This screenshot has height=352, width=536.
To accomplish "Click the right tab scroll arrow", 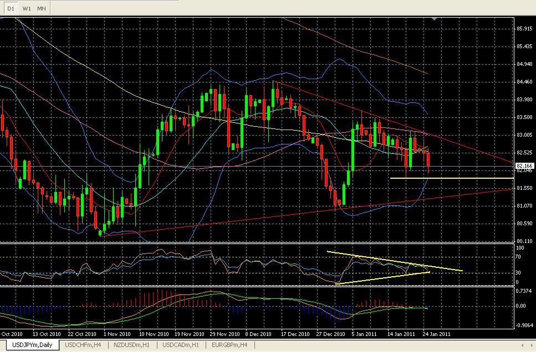I will [532, 345].
